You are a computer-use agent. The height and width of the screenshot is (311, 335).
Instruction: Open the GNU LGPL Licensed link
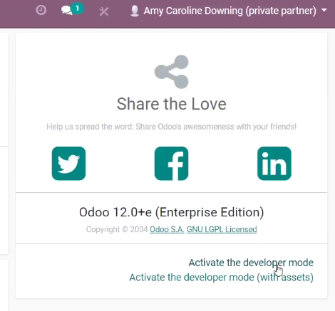pyautogui.click(x=222, y=229)
